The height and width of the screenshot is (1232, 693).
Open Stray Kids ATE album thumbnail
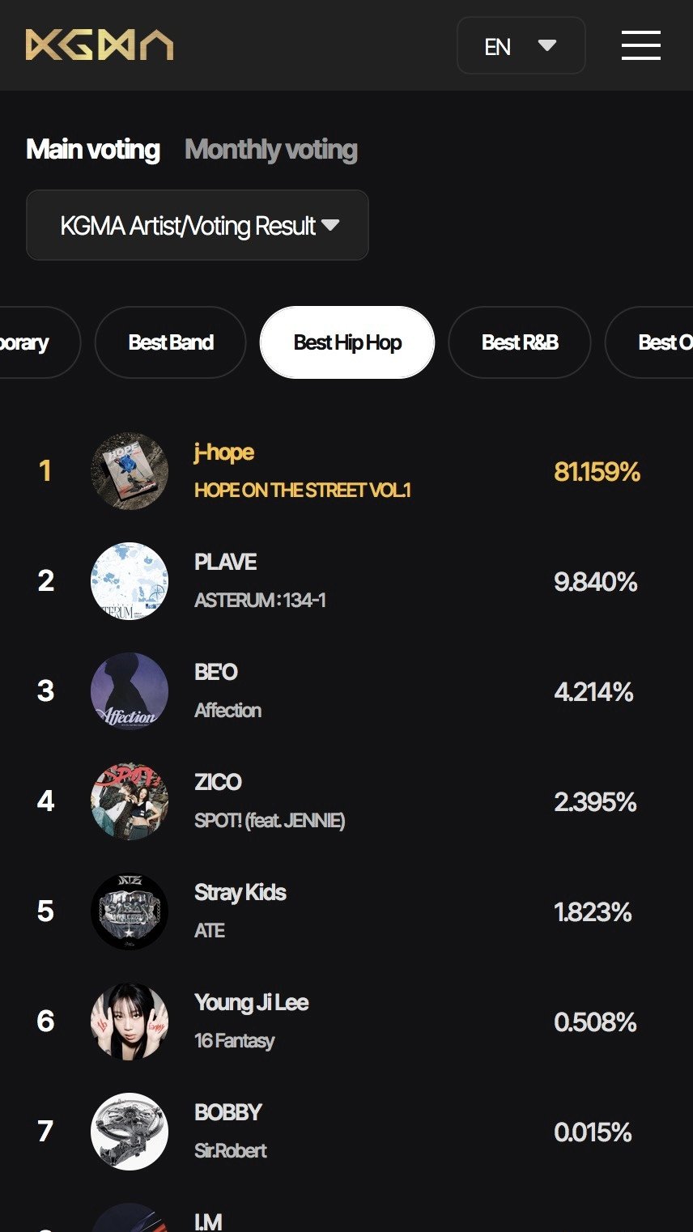tap(130, 911)
